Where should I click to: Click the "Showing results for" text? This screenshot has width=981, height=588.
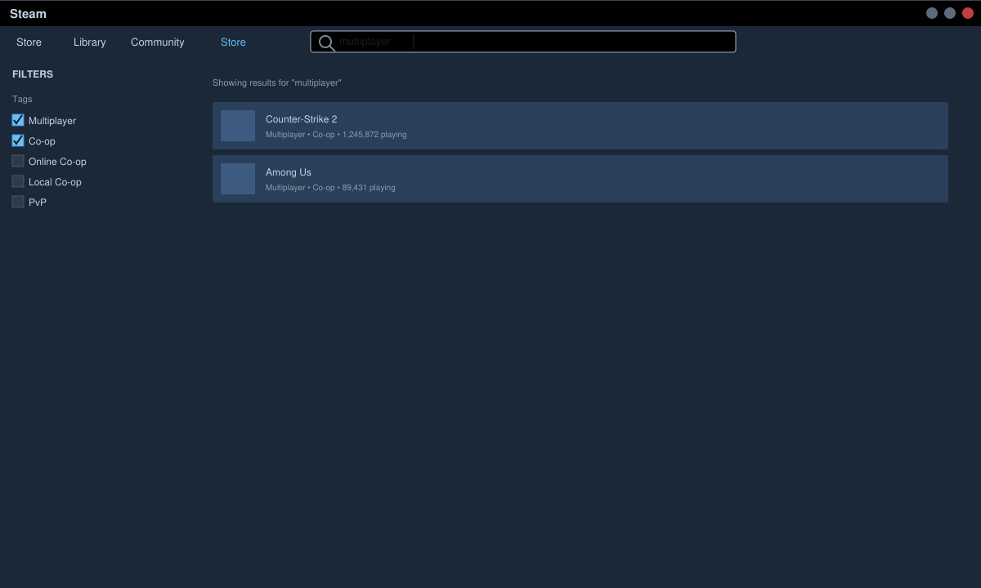(277, 83)
